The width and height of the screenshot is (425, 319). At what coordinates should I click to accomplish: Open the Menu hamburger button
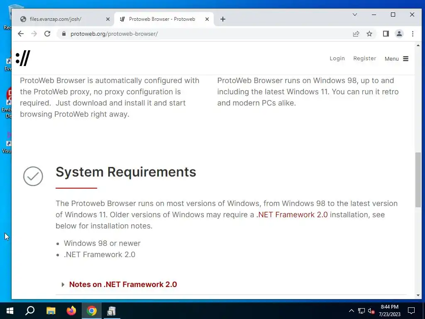point(396,59)
